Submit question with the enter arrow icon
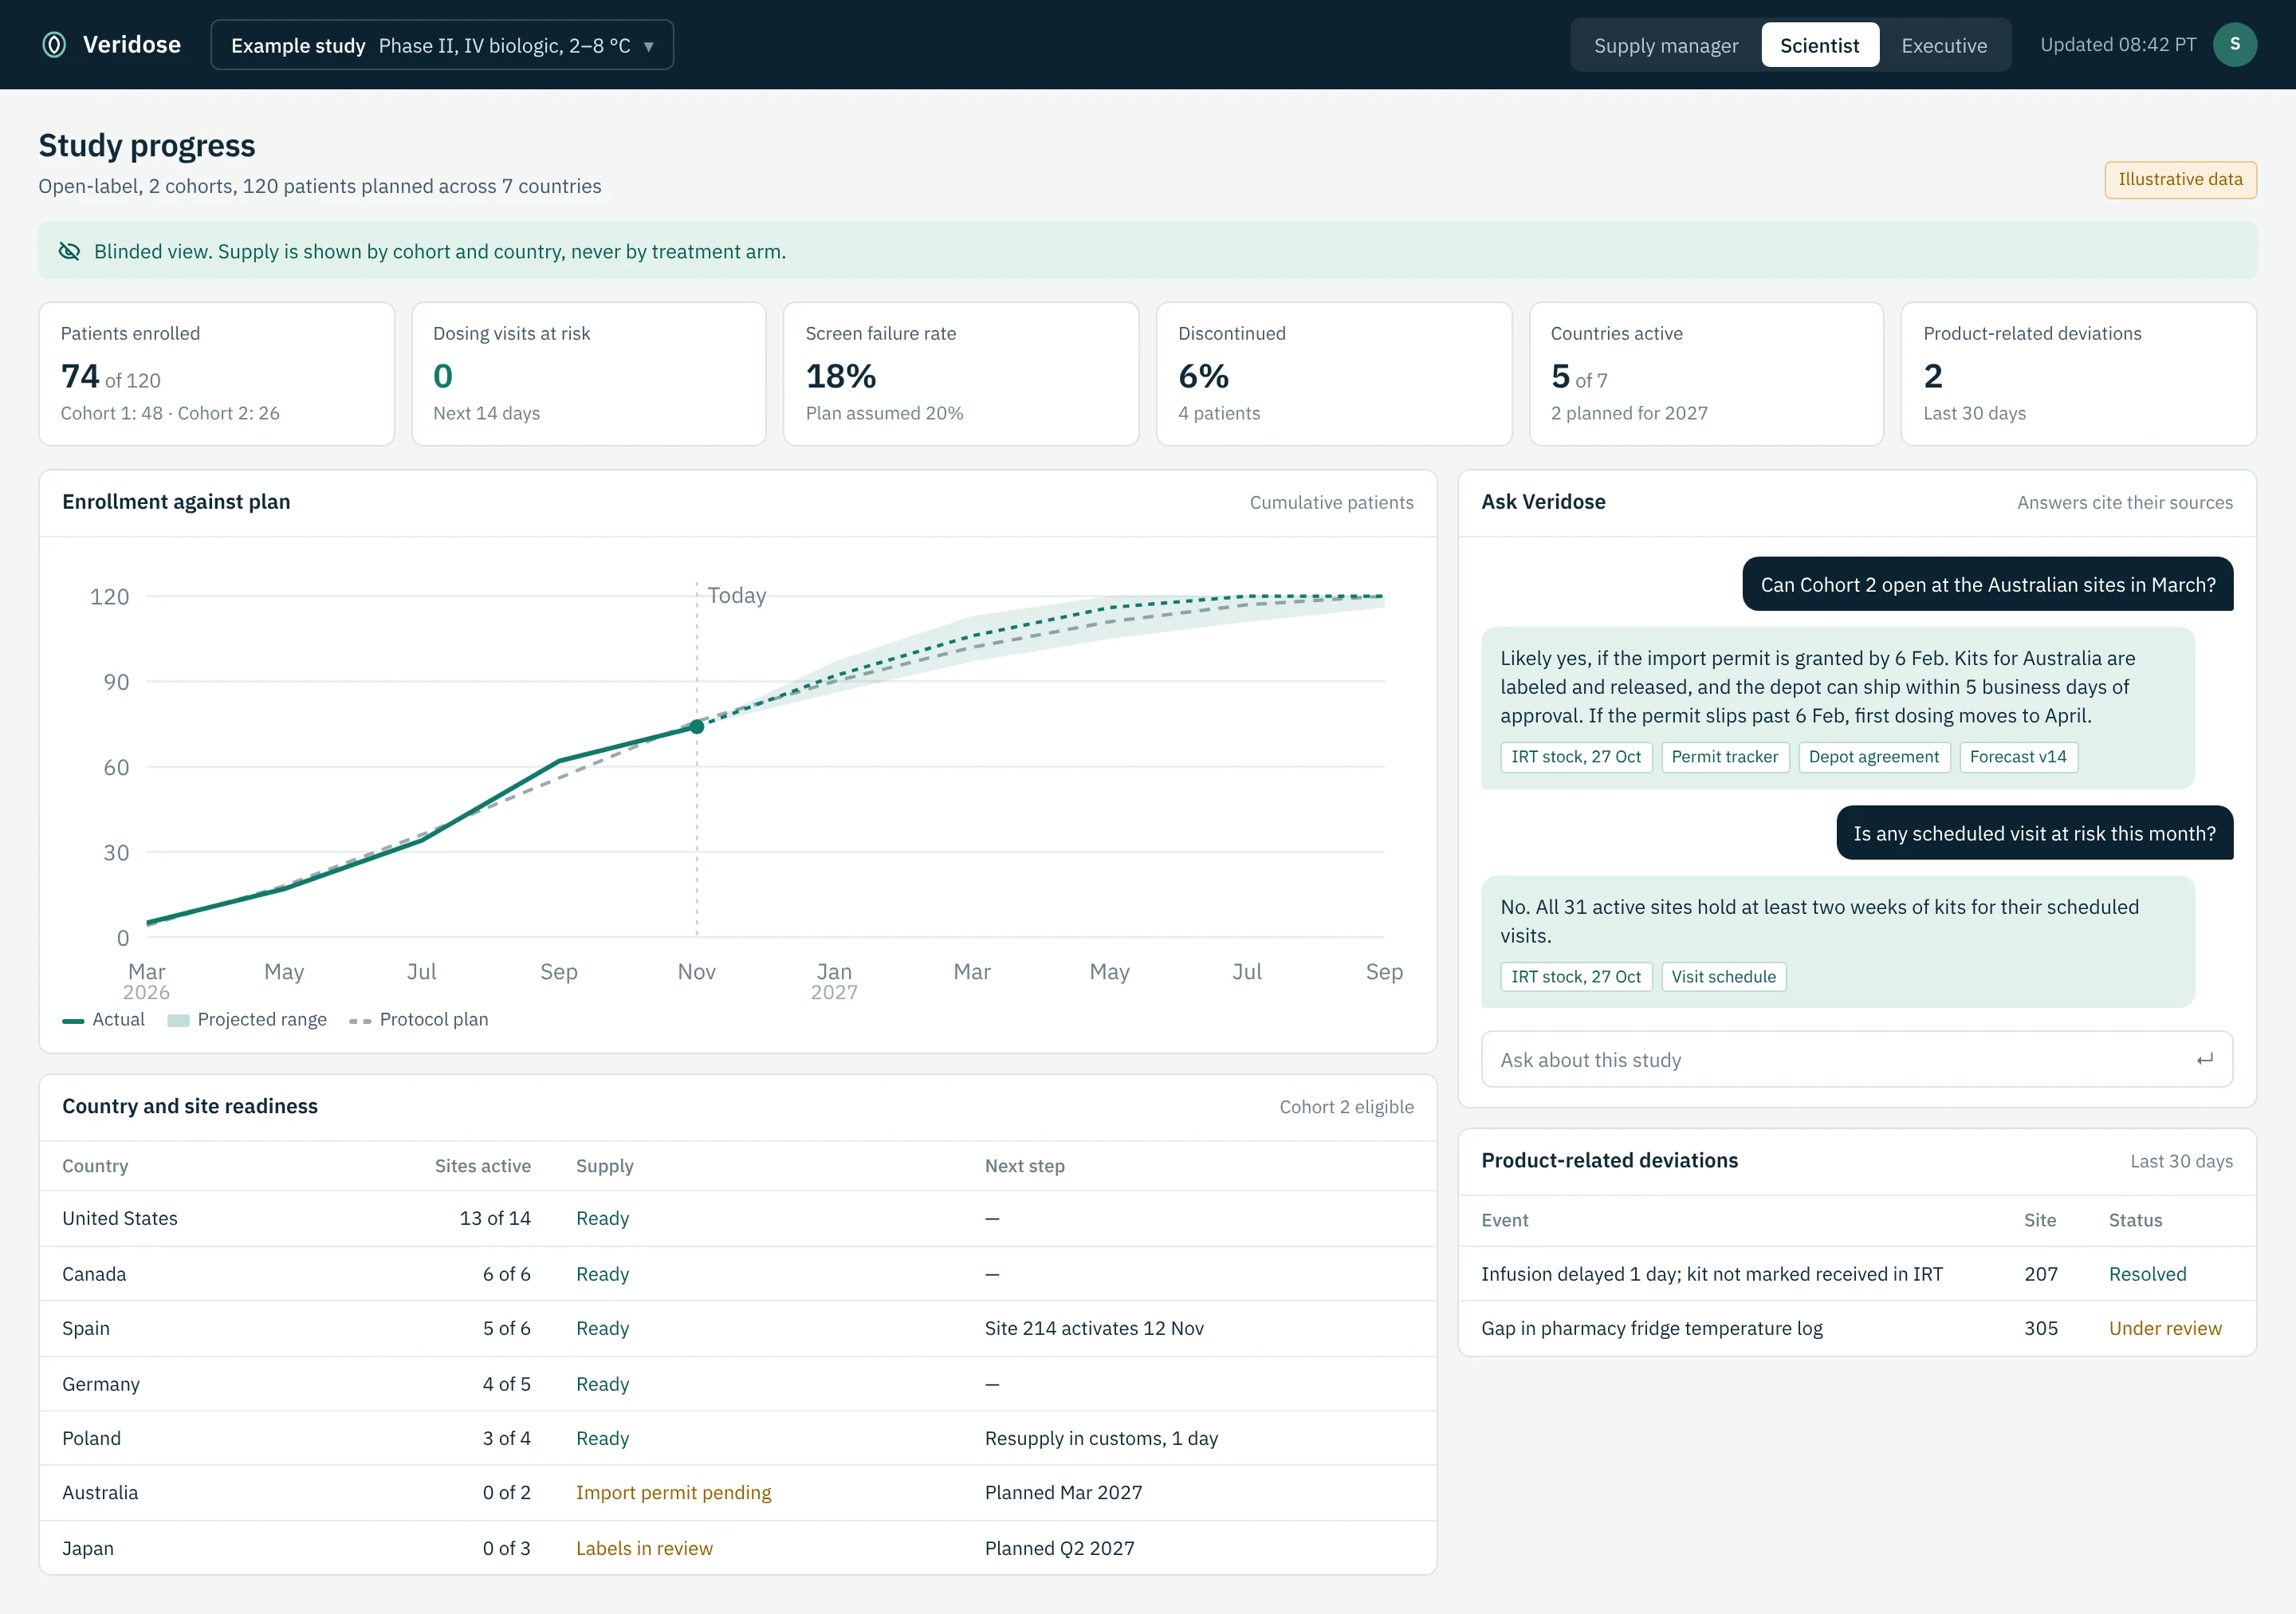Image resolution: width=2296 pixels, height=1614 pixels. click(x=2204, y=1059)
